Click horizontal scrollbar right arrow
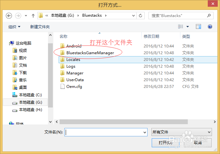Viewport: 220px width, 154px height. pyautogui.click(x=215, y=122)
